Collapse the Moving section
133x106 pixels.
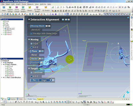(29, 39)
